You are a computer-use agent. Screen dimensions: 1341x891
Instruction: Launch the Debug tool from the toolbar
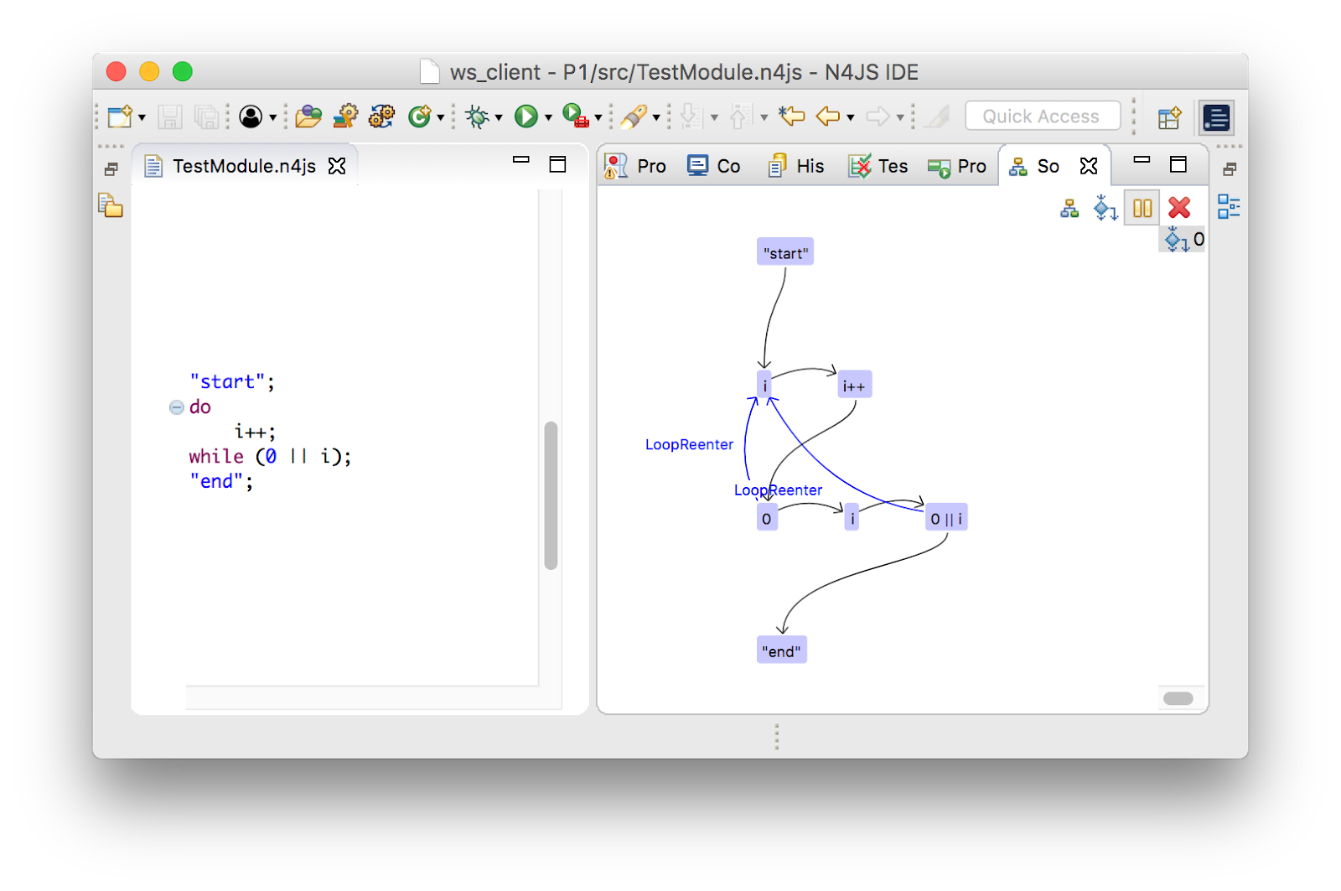(x=478, y=116)
